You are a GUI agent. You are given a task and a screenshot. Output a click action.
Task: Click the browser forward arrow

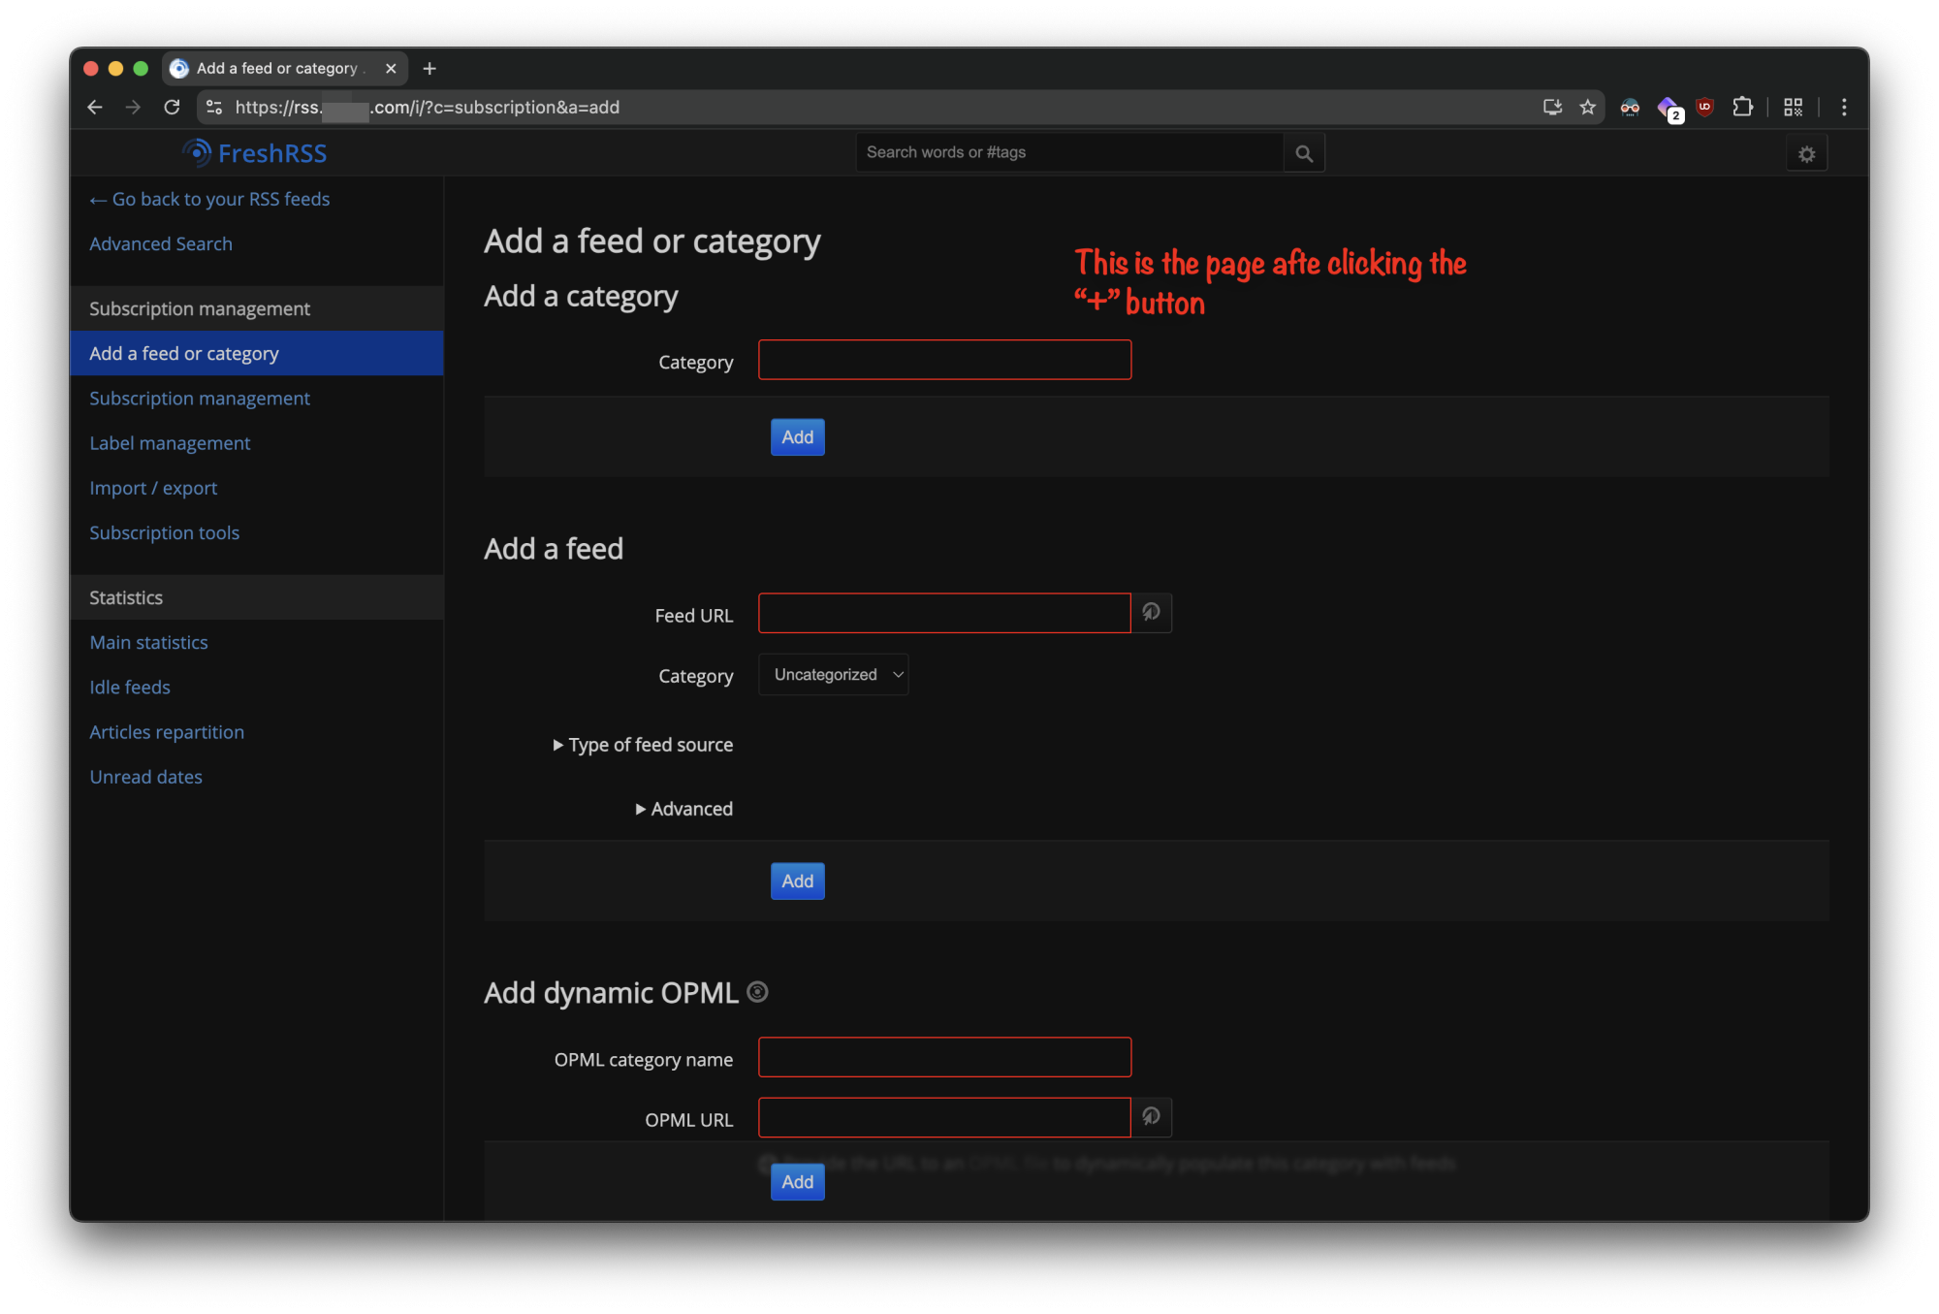[133, 108]
